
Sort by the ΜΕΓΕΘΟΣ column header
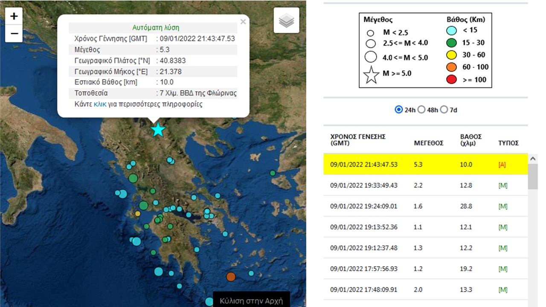pyautogui.click(x=429, y=143)
